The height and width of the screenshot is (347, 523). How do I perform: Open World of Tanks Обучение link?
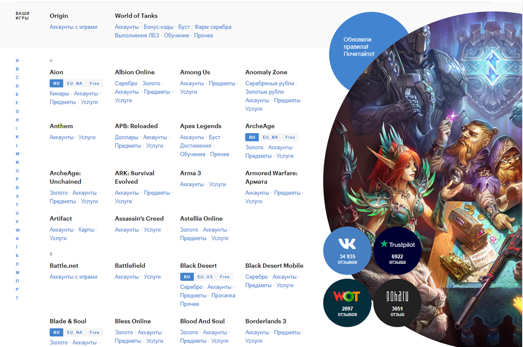(x=177, y=36)
